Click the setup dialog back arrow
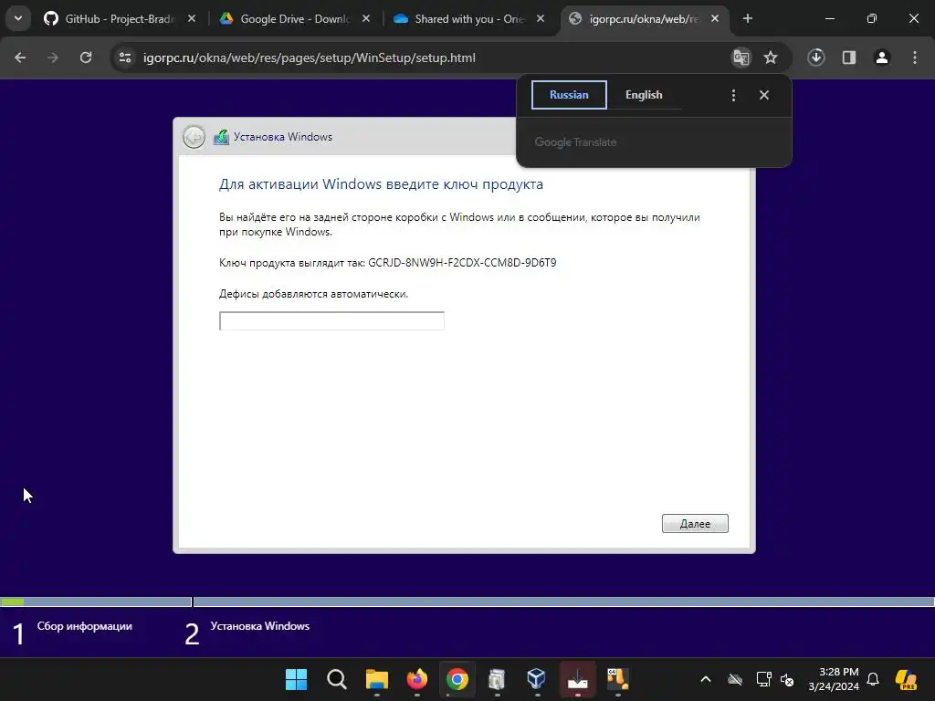The height and width of the screenshot is (701, 935). click(194, 137)
